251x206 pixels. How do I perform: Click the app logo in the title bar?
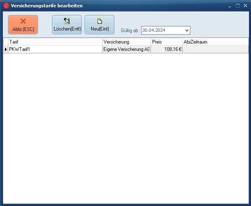[x=6, y=6]
